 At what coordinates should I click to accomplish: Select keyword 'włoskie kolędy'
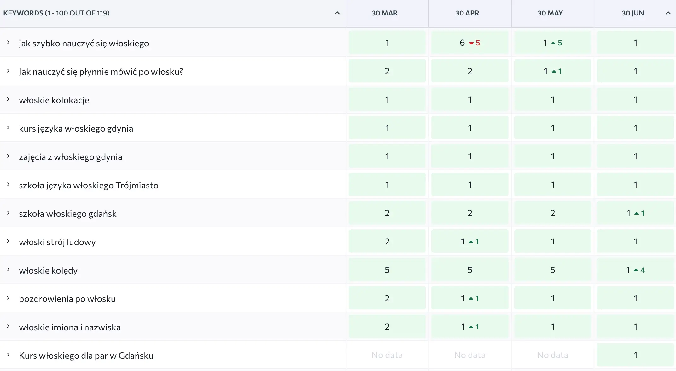click(48, 270)
